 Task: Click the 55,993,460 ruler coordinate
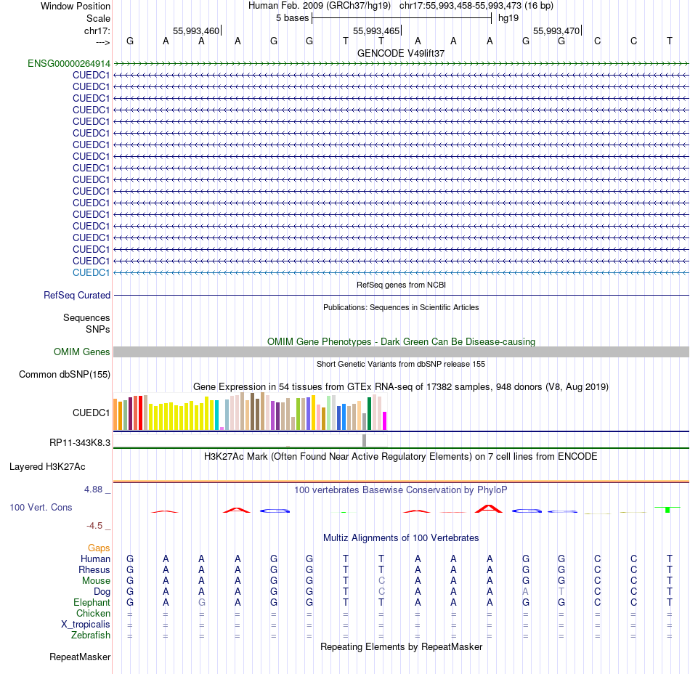click(196, 31)
